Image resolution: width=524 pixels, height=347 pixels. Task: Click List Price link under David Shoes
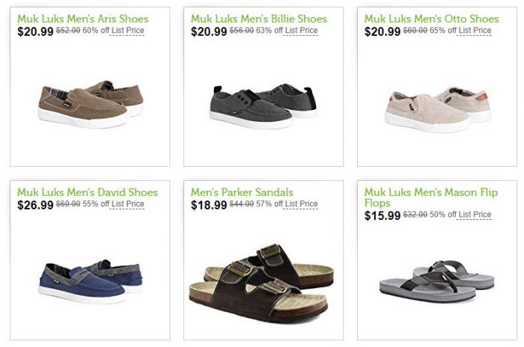coord(128,204)
